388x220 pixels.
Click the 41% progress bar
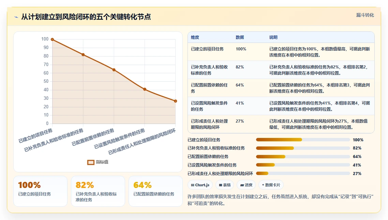(303, 165)
